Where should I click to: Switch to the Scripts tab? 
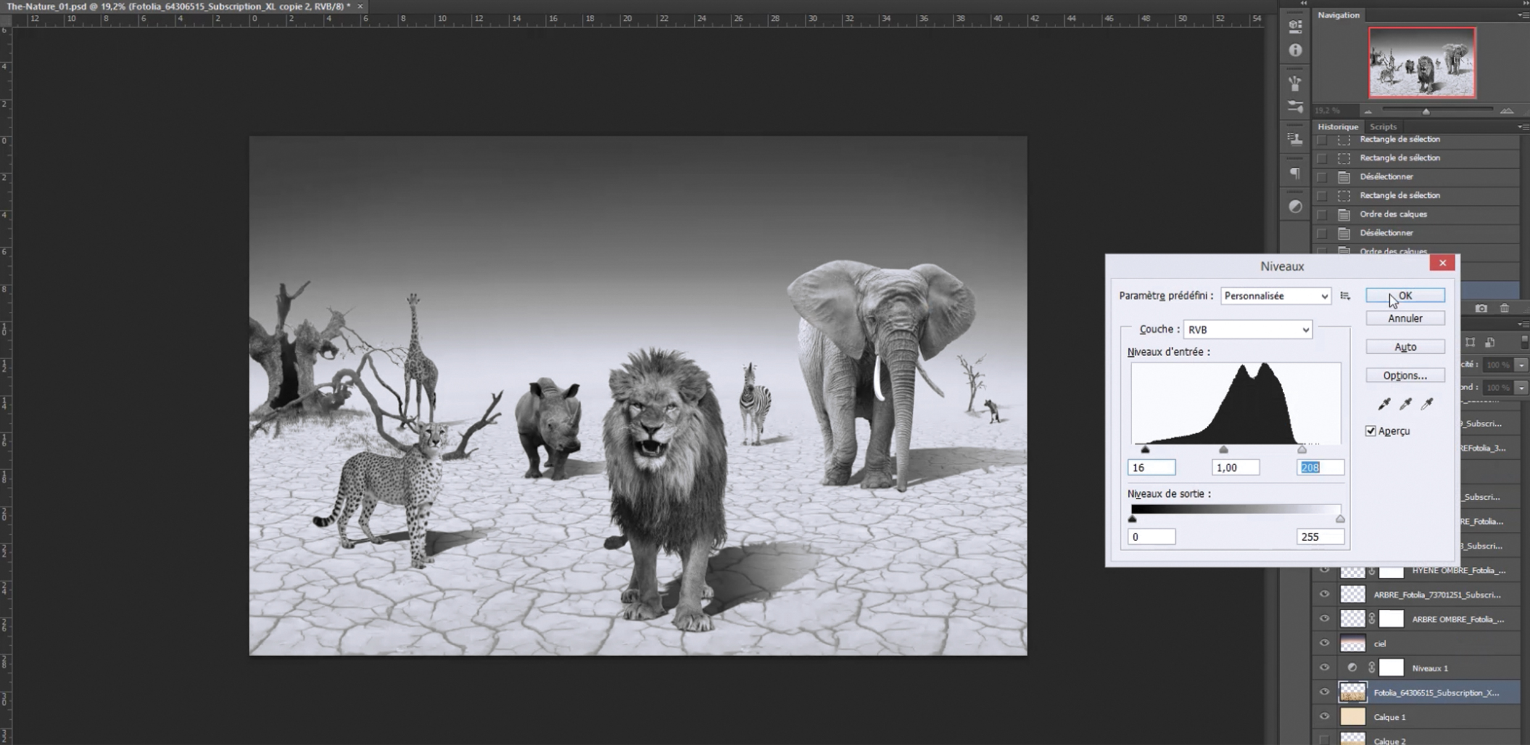click(1383, 126)
